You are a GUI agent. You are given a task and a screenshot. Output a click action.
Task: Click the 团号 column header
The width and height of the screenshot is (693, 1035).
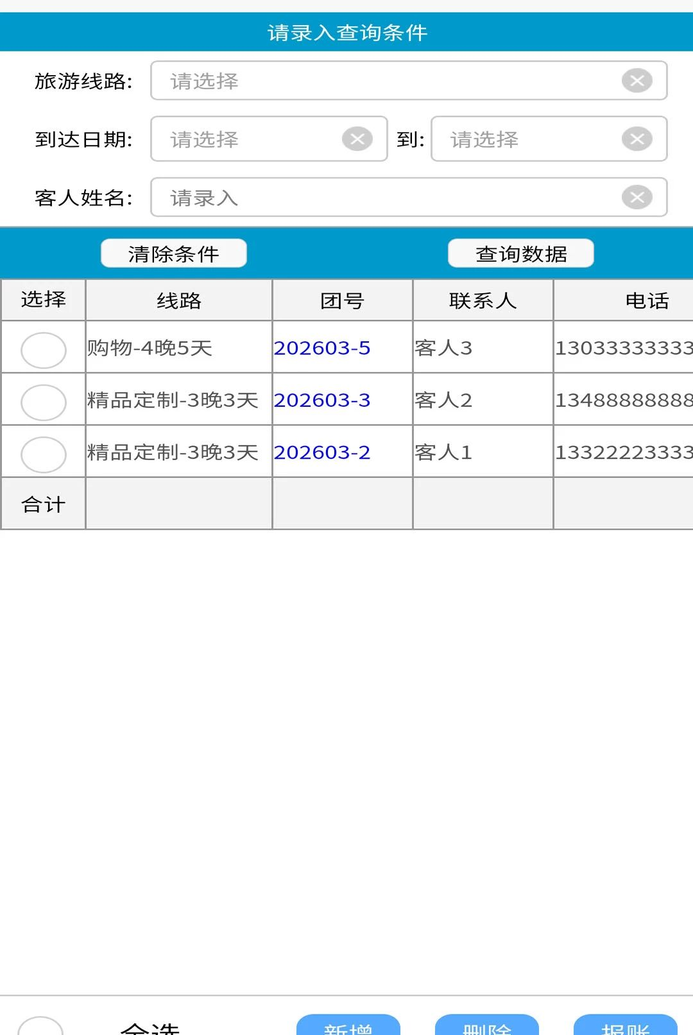coord(343,300)
